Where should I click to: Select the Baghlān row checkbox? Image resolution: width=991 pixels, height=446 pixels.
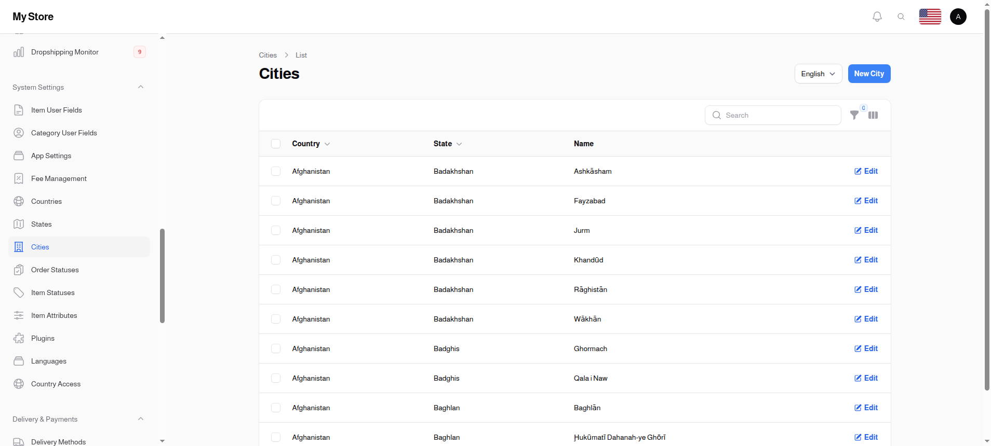276,408
